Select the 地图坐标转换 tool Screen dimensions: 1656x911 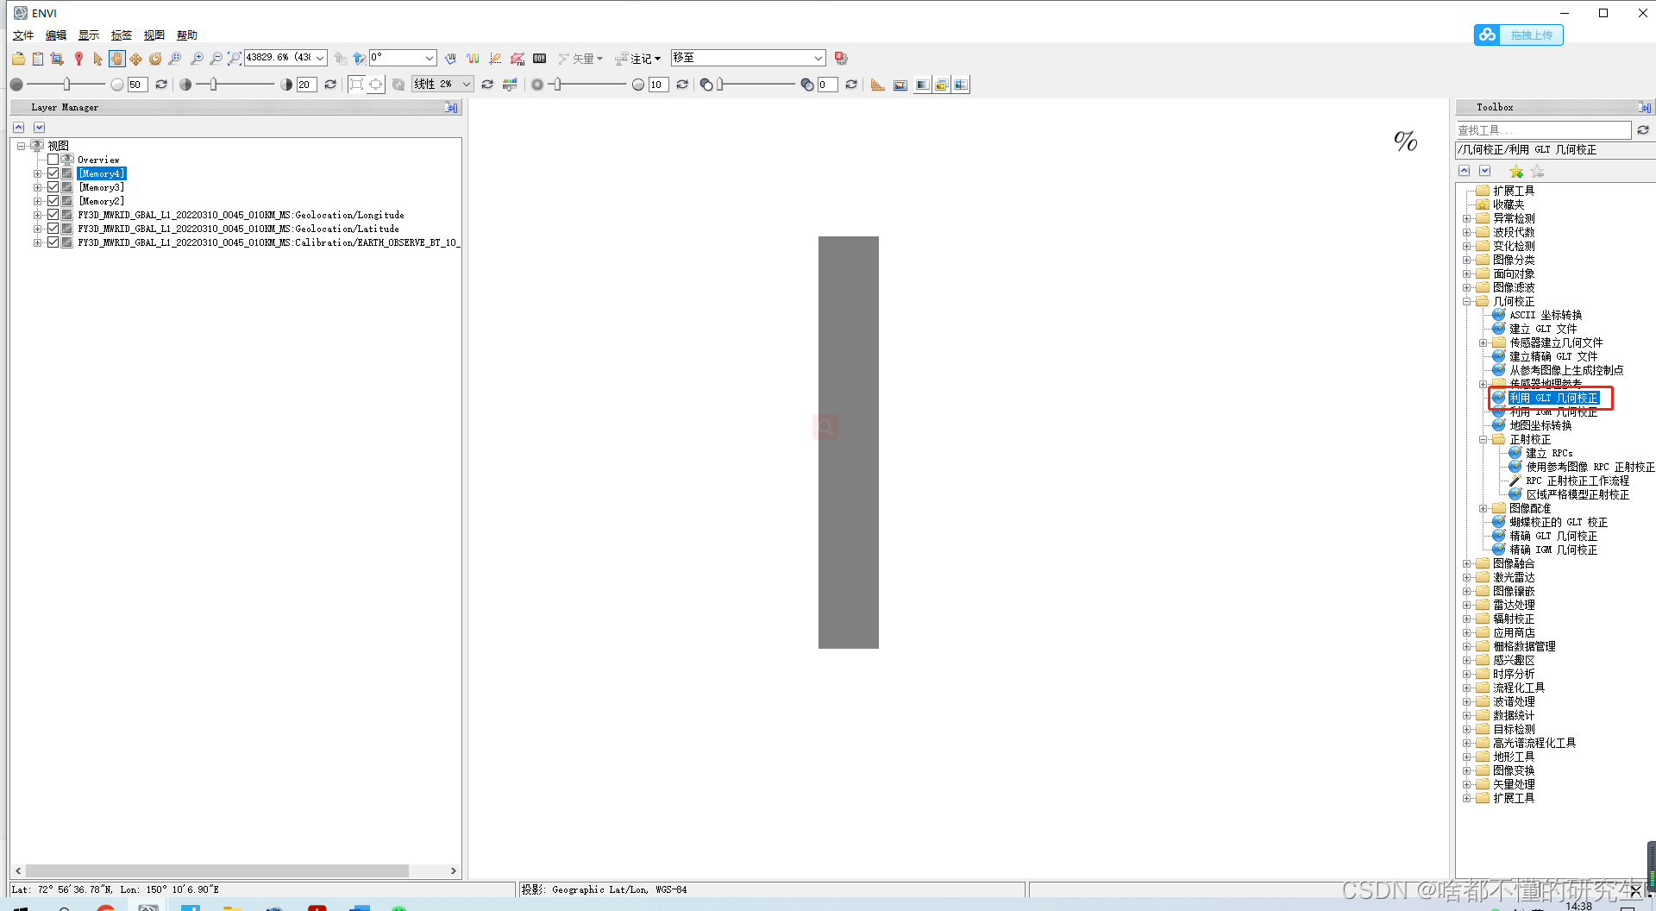click(x=1540, y=425)
